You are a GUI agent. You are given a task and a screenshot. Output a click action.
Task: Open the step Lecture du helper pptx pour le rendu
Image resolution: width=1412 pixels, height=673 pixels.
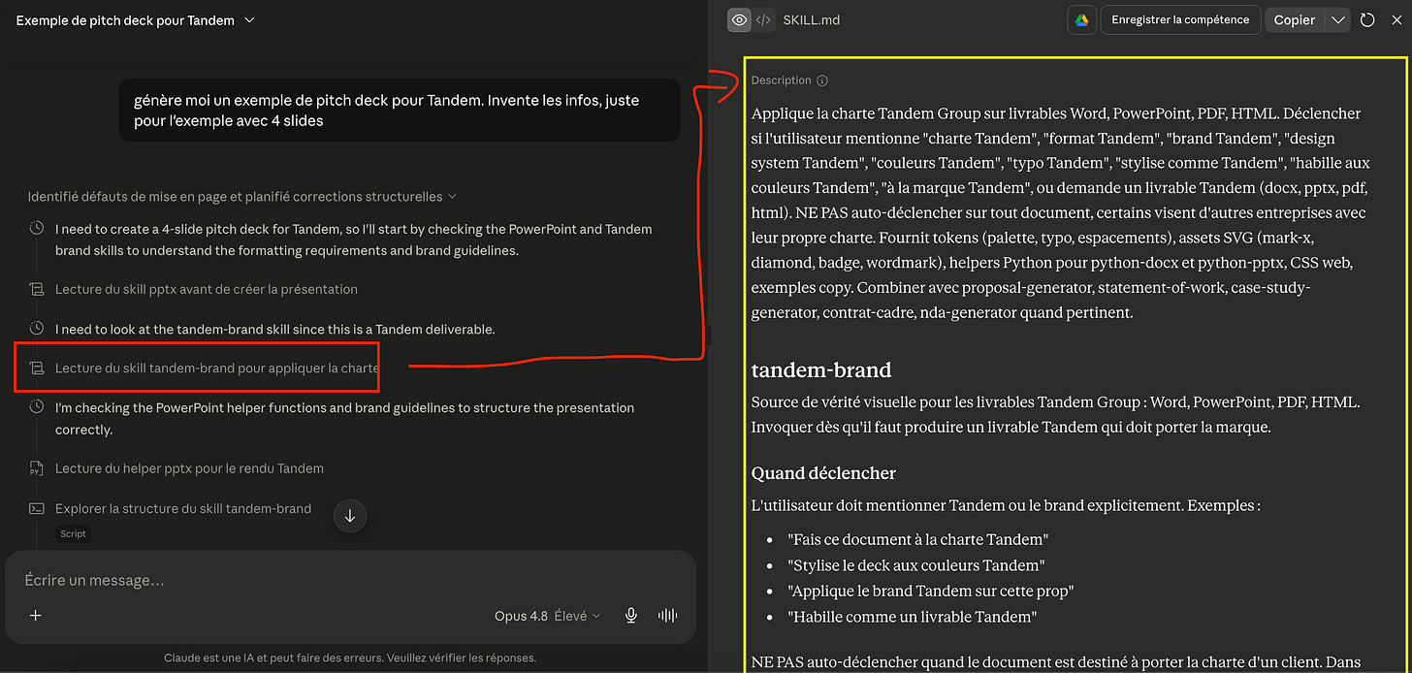click(x=189, y=468)
